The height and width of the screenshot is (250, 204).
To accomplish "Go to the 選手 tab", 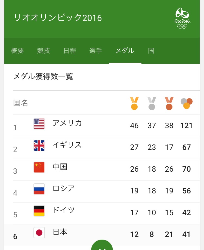I will click(x=96, y=51).
